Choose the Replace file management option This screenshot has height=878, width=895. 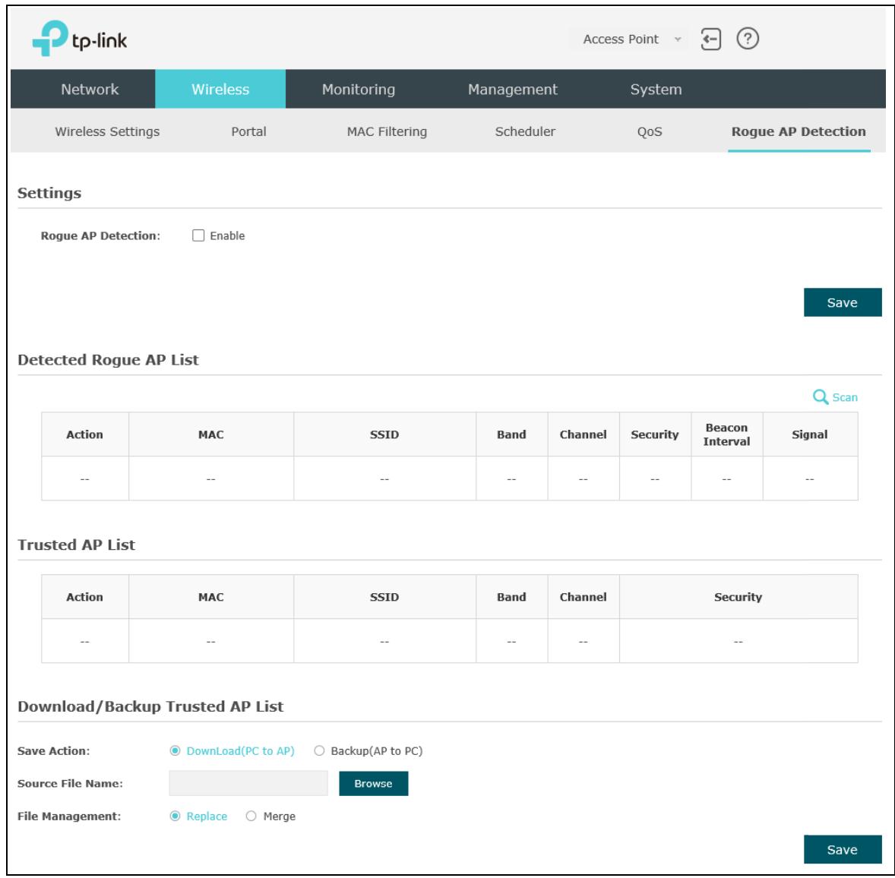175,816
